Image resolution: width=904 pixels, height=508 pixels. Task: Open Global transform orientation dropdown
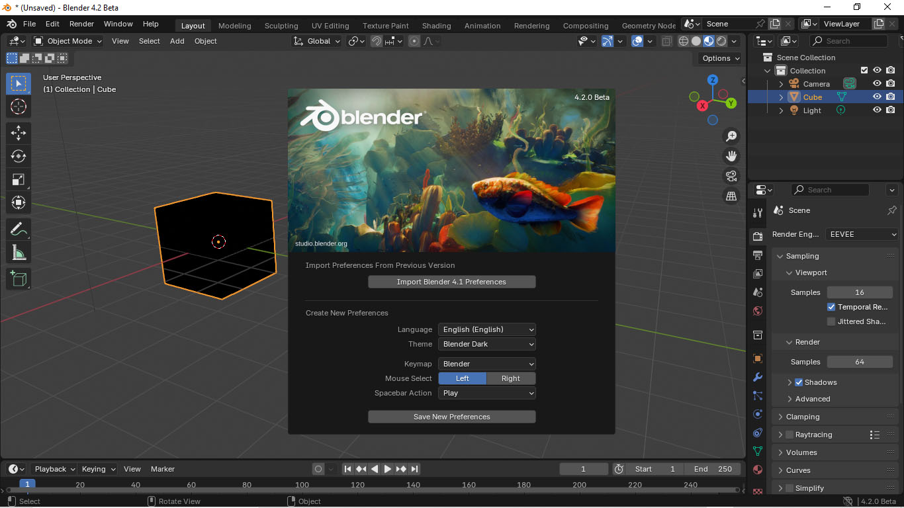pyautogui.click(x=317, y=41)
